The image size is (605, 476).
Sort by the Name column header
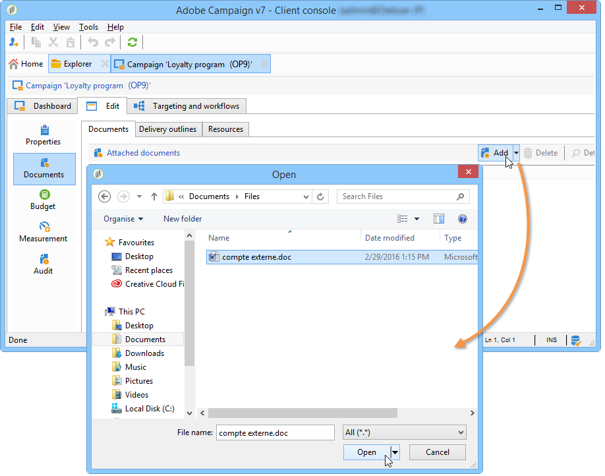283,238
